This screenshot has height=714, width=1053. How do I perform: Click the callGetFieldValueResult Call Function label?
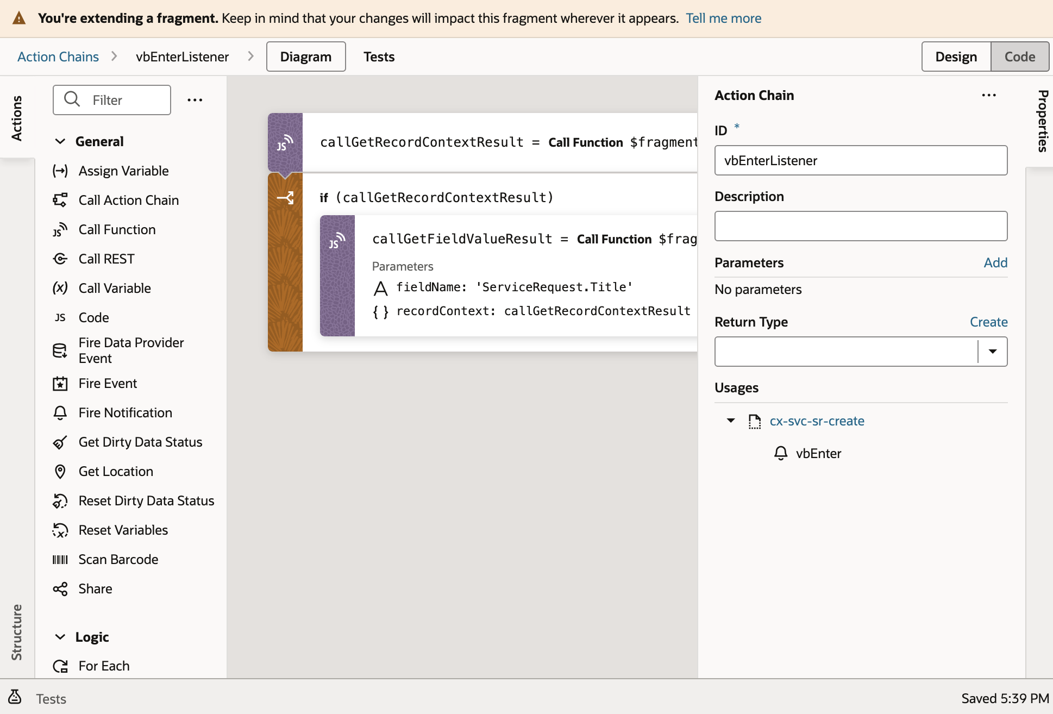coord(614,240)
